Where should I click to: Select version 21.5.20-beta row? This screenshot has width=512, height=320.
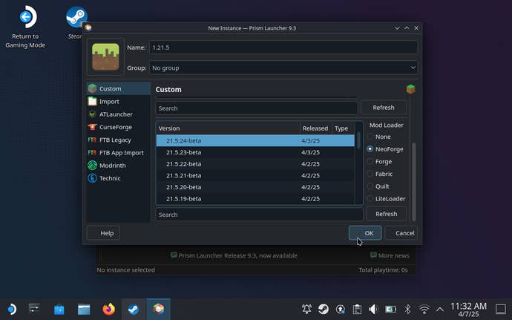click(255, 187)
